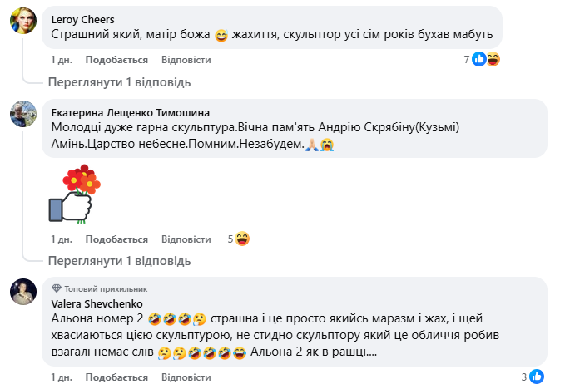Open laughing reaction on Екатерина's comment
This screenshot has width=565, height=384.
coord(243,239)
